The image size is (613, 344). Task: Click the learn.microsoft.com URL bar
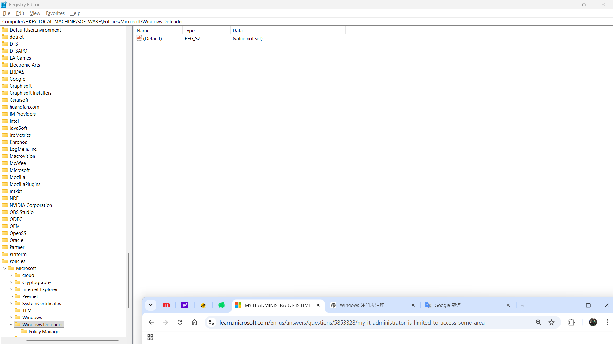tap(352, 323)
